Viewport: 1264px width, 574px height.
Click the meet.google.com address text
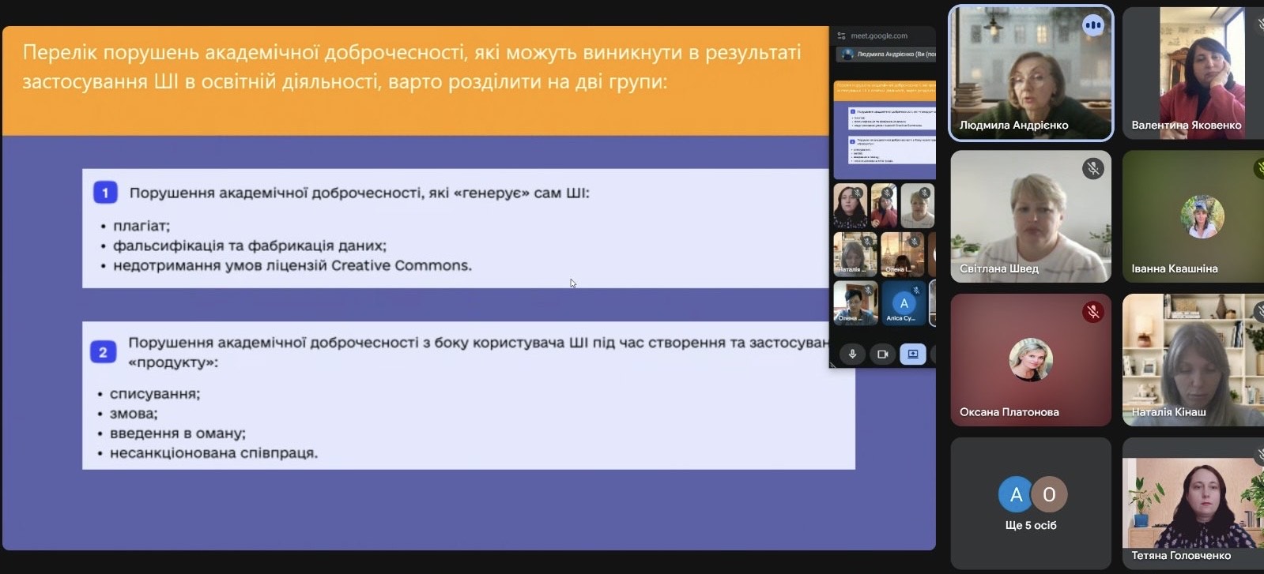[x=879, y=36]
